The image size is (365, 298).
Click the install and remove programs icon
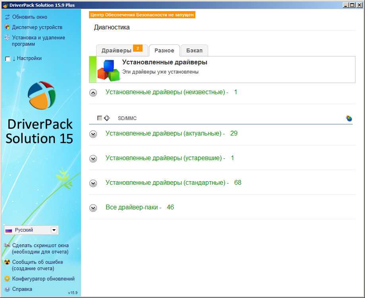(x=7, y=38)
